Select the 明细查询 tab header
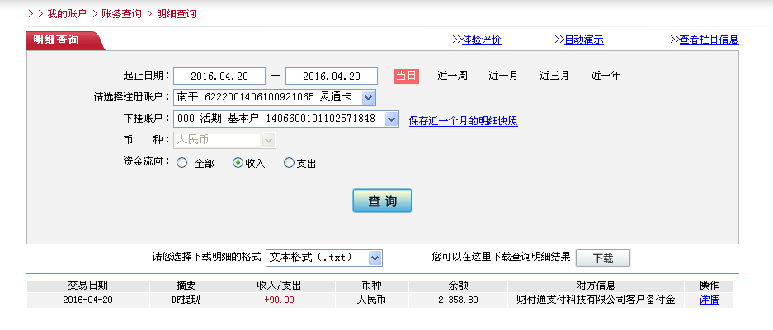Viewport: 773px width, 330px height. pos(57,40)
